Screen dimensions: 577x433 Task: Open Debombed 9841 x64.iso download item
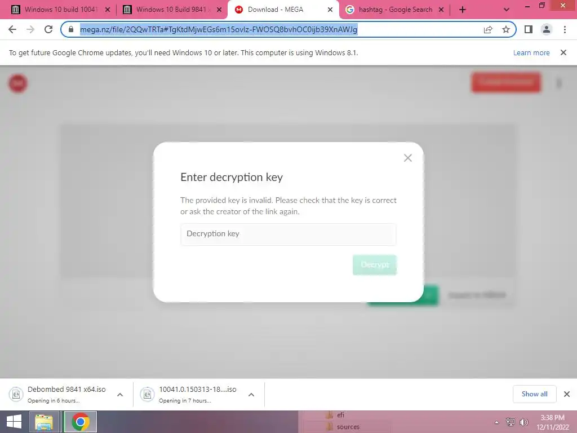pos(66,394)
